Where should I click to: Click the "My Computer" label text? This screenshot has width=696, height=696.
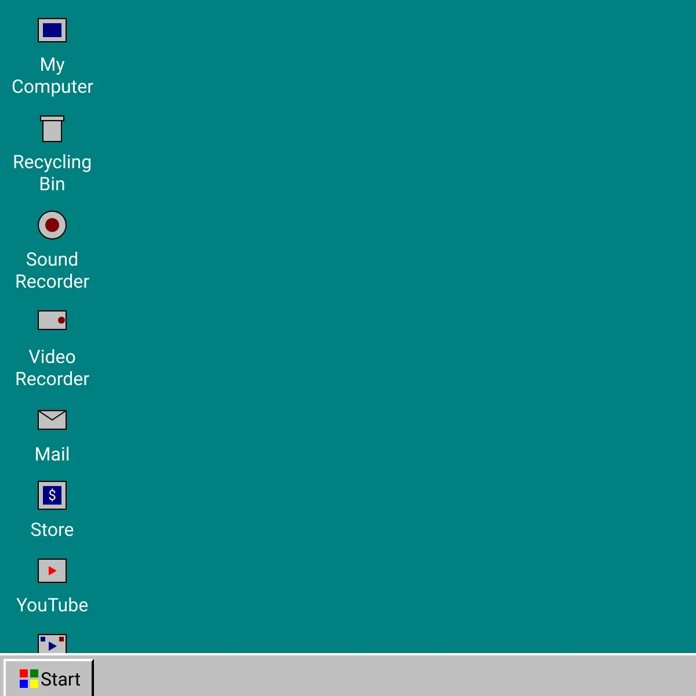click(52, 75)
